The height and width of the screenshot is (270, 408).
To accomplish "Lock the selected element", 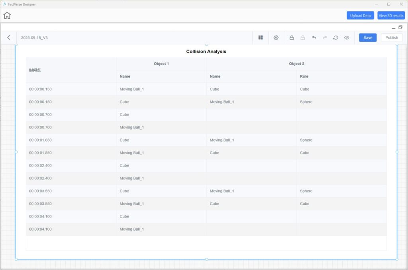I will coord(292,38).
